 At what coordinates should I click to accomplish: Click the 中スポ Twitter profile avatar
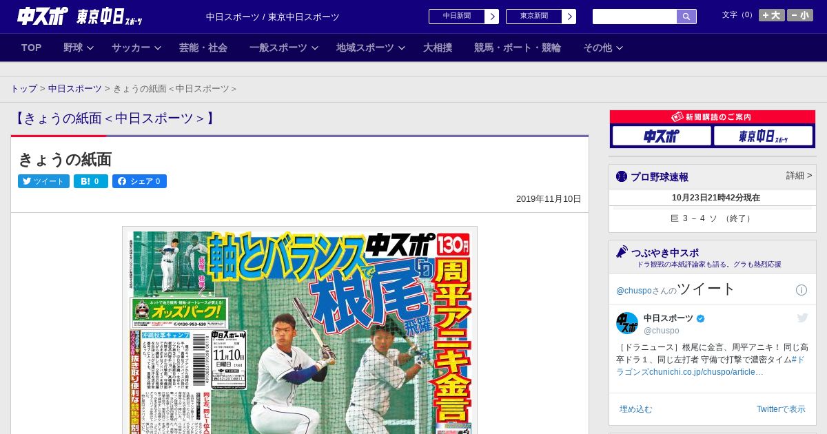[x=627, y=323]
